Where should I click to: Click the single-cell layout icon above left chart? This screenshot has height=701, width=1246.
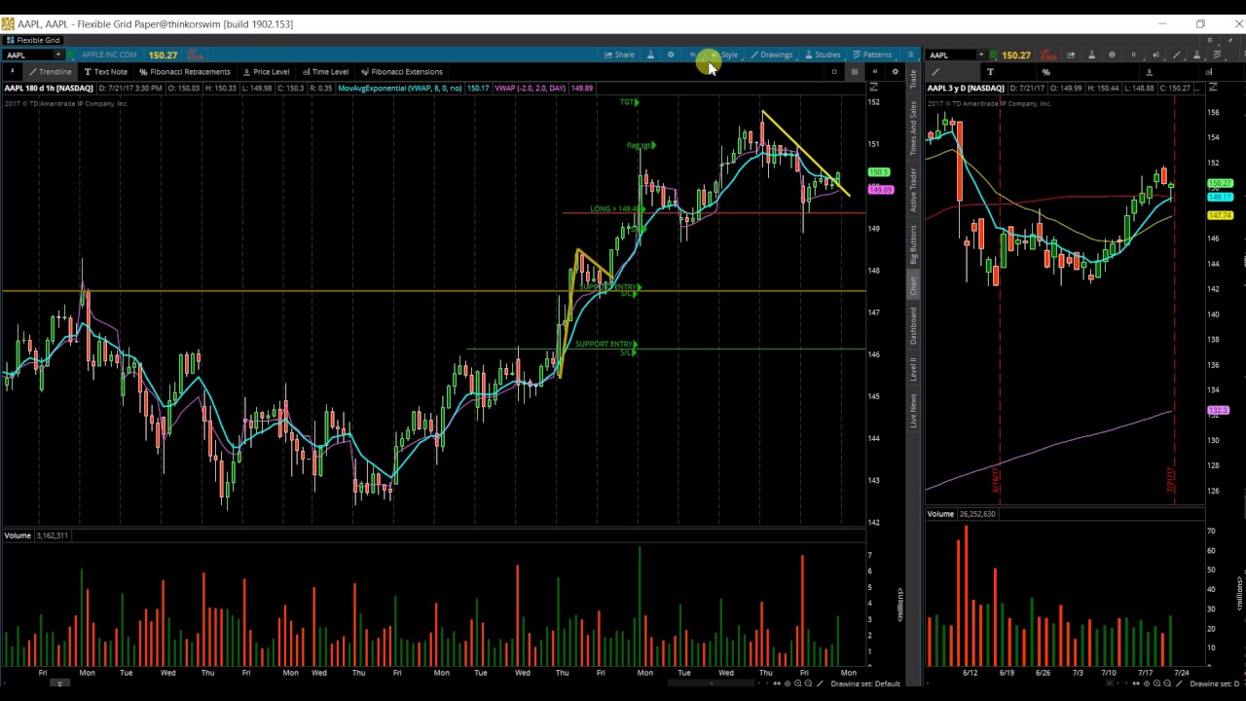(x=834, y=71)
